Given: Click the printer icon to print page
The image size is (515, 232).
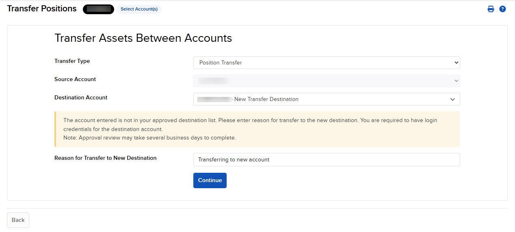Looking at the screenshot, I should pyautogui.click(x=491, y=9).
